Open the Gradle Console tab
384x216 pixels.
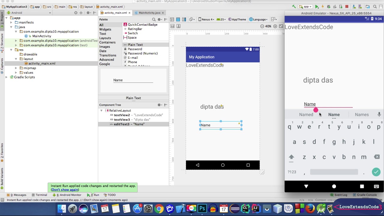point(364,195)
